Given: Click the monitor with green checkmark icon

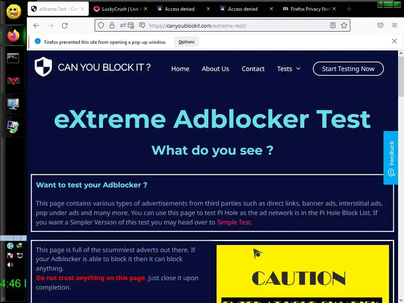Looking at the screenshot, I should coord(13,127).
